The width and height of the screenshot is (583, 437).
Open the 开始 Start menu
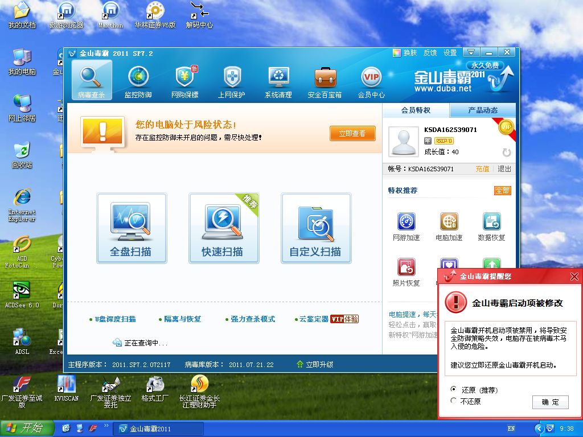[27, 428]
